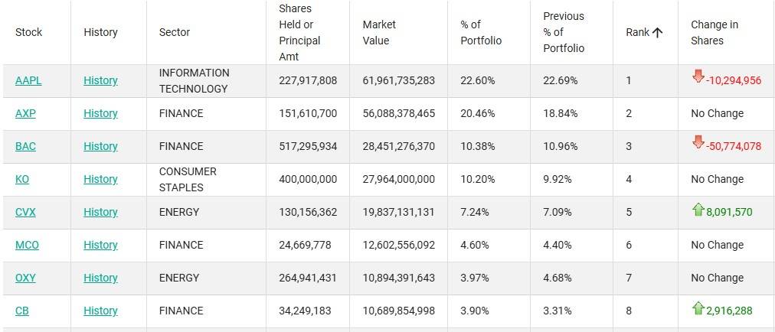Screen dimensions: 775x332
Task: Sort by the Sector column header
Action: pos(175,32)
